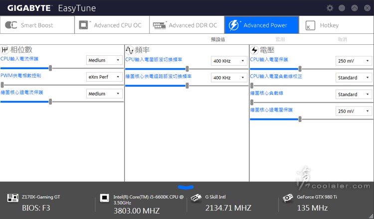Viewport: 374px width, 219px height.
Task: Click the 套用 apply button
Action: point(280,39)
